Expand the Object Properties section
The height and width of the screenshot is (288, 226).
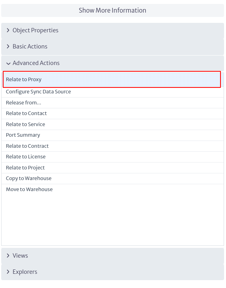click(x=112, y=30)
